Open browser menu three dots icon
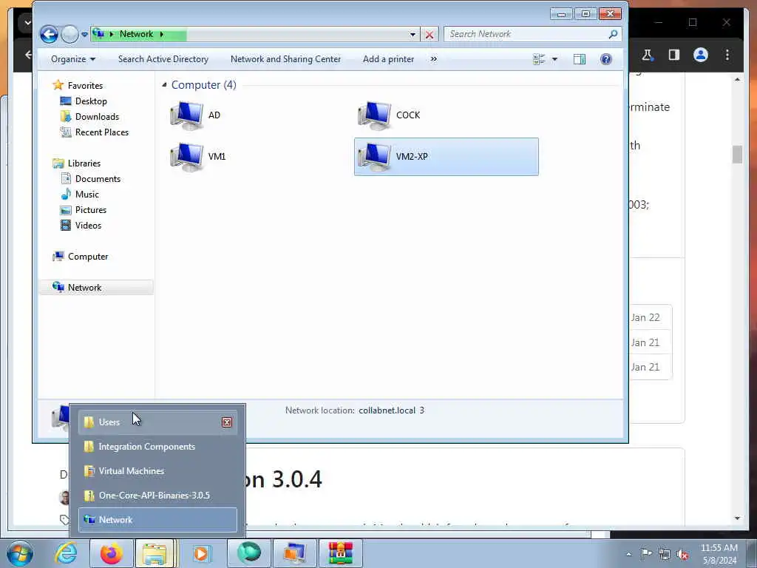757x568 pixels. [x=727, y=55]
